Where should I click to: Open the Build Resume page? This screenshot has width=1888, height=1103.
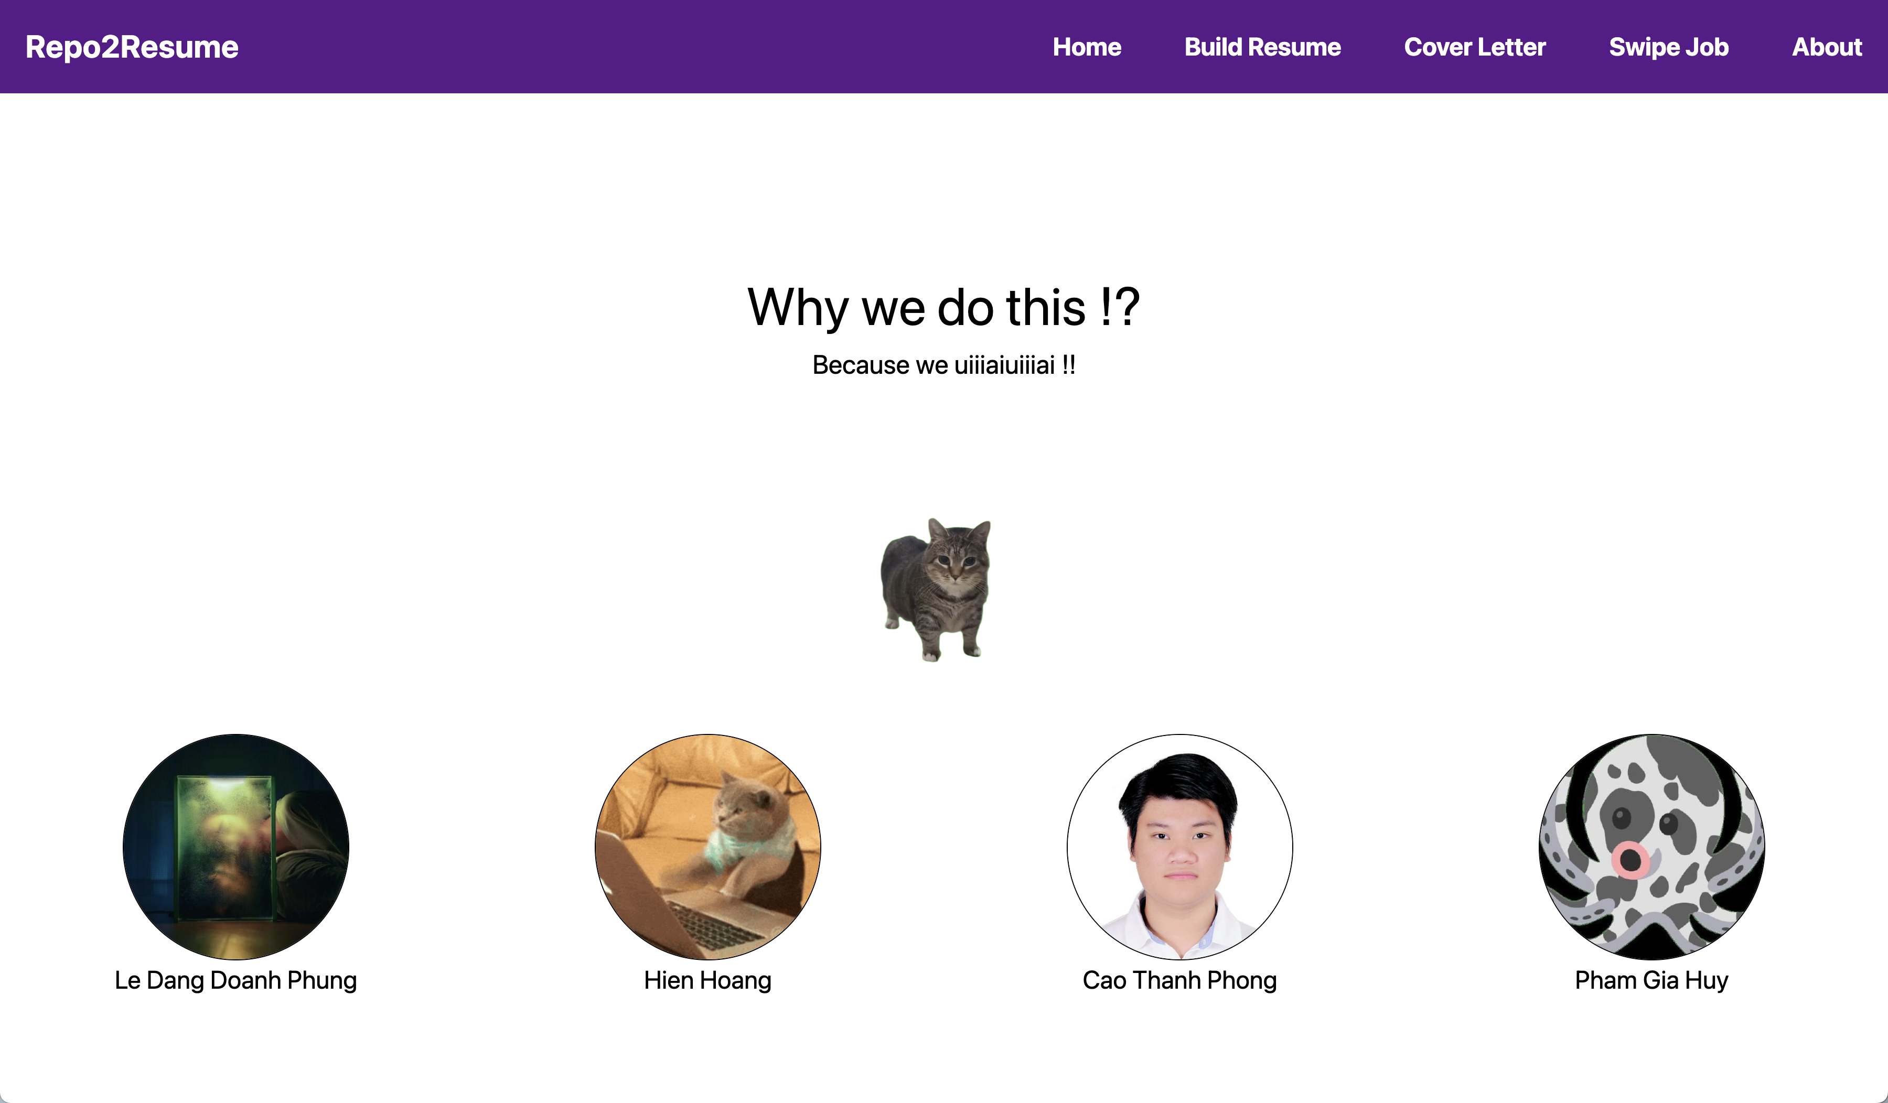point(1262,47)
